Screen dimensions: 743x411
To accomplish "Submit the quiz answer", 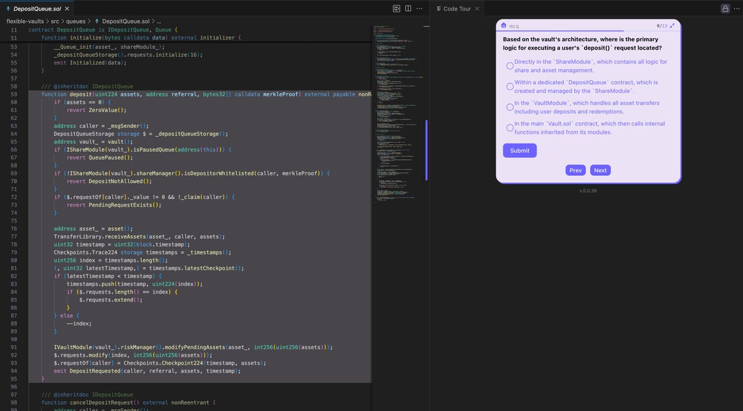I will 519,150.
